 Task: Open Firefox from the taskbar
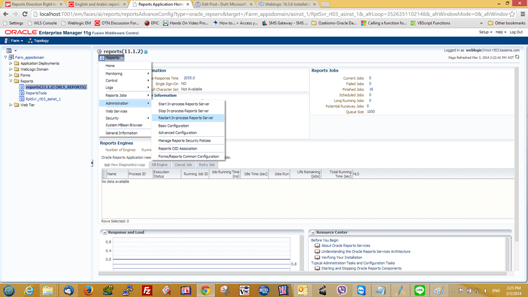click(88, 290)
